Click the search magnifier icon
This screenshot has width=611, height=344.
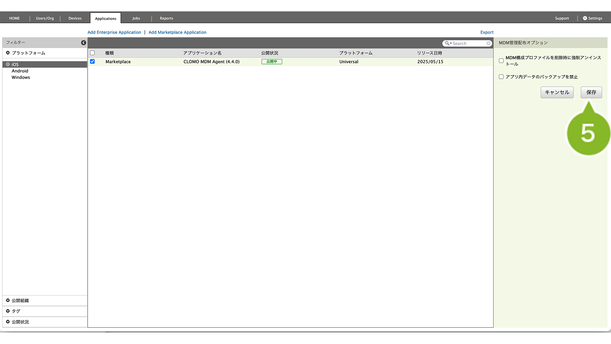pos(447,43)
